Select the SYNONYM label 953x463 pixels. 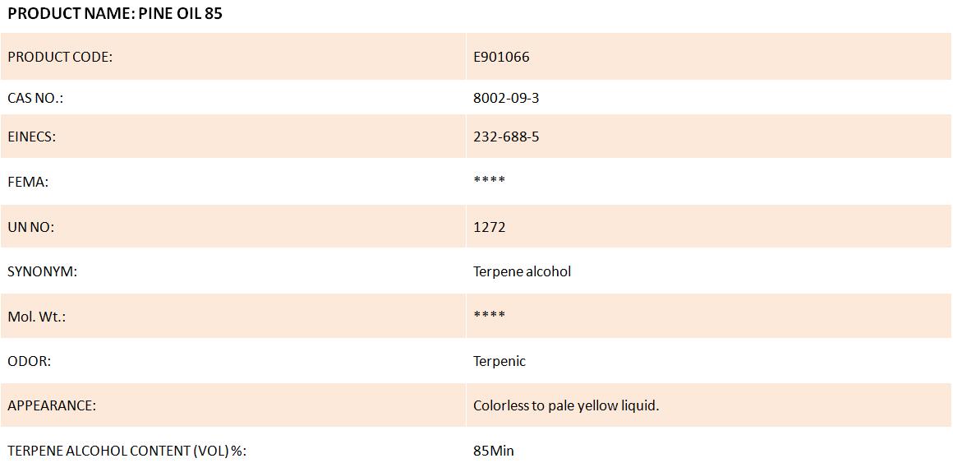pyautogui.click(x=42, y=271)
